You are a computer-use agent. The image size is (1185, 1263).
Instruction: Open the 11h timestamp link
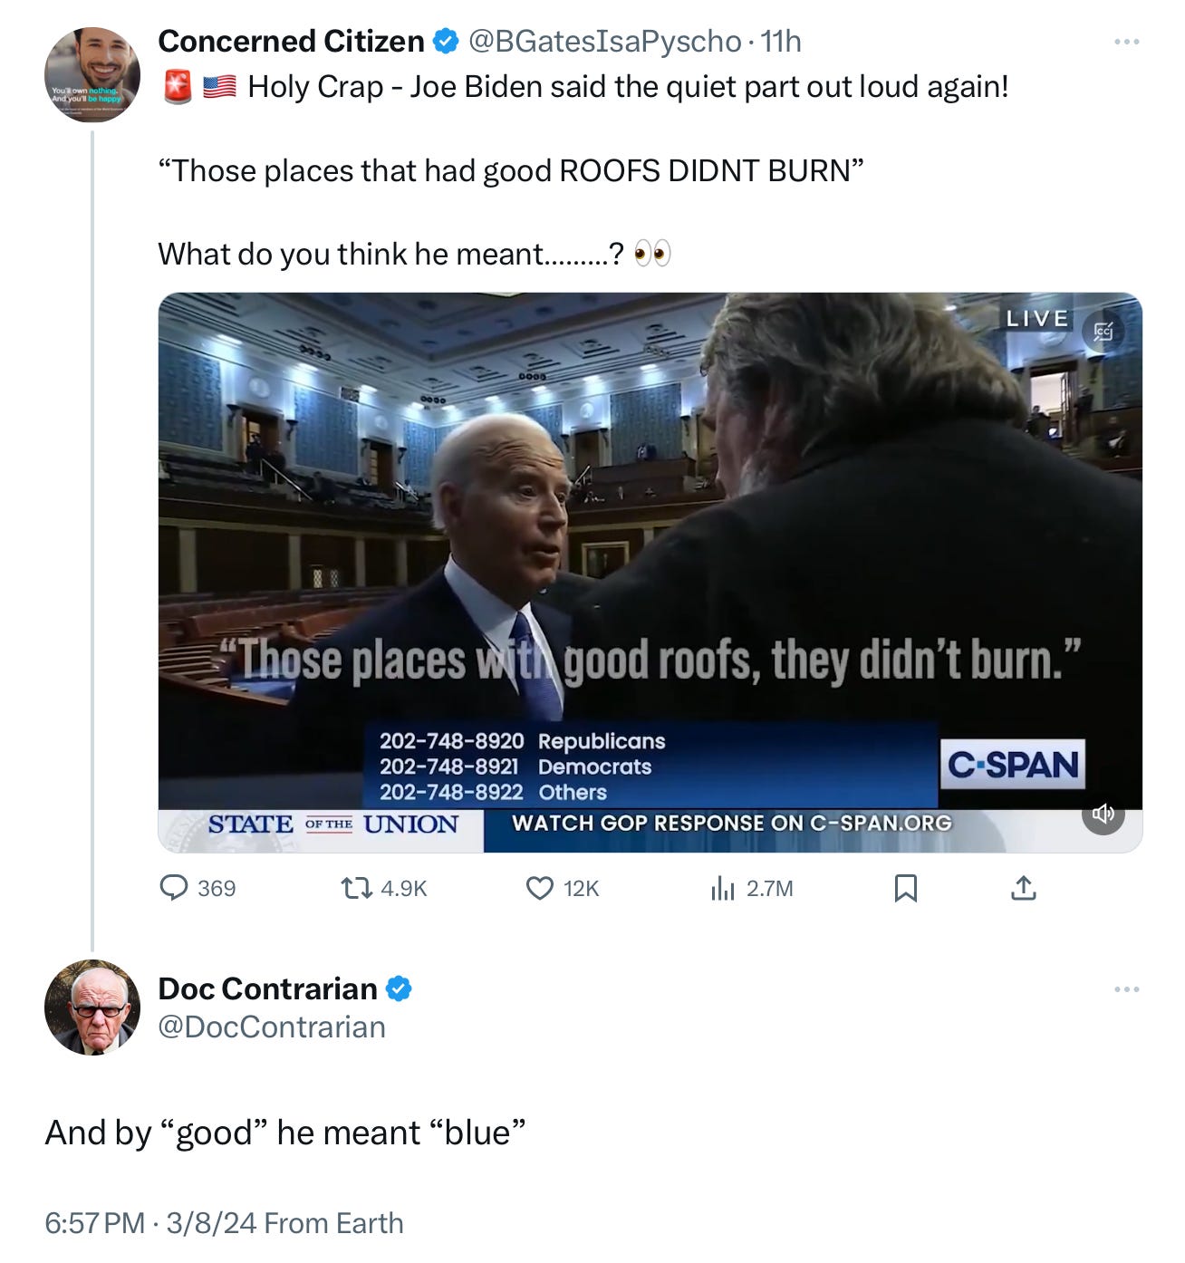781,41
